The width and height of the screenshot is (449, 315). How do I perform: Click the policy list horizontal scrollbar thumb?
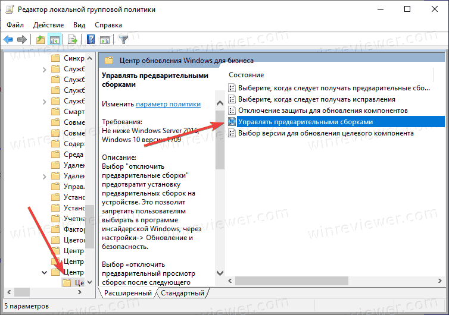pos(292,281)
